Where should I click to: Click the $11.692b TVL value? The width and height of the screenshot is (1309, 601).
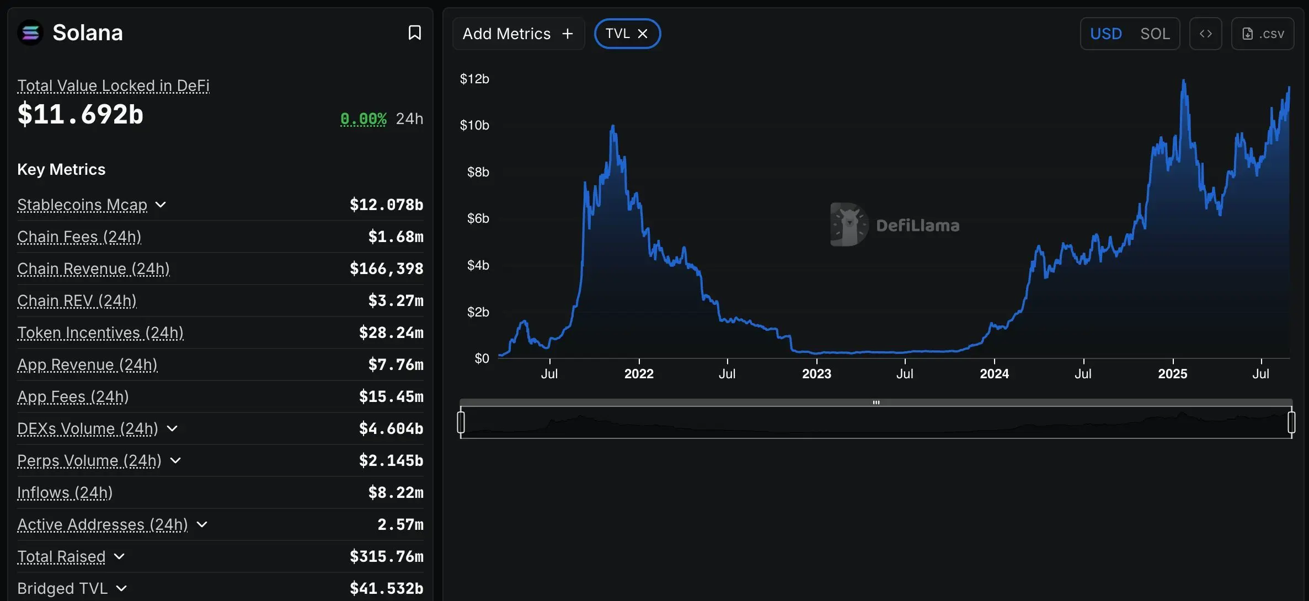80,114
